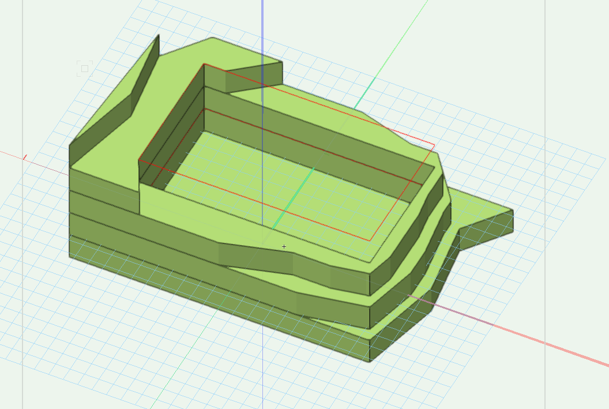Select the small dark block behind the pit
The height and width of the screenshot is (409, 609).
point(254,78)
